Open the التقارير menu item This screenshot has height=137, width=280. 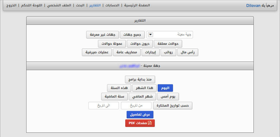click(95, 5)
